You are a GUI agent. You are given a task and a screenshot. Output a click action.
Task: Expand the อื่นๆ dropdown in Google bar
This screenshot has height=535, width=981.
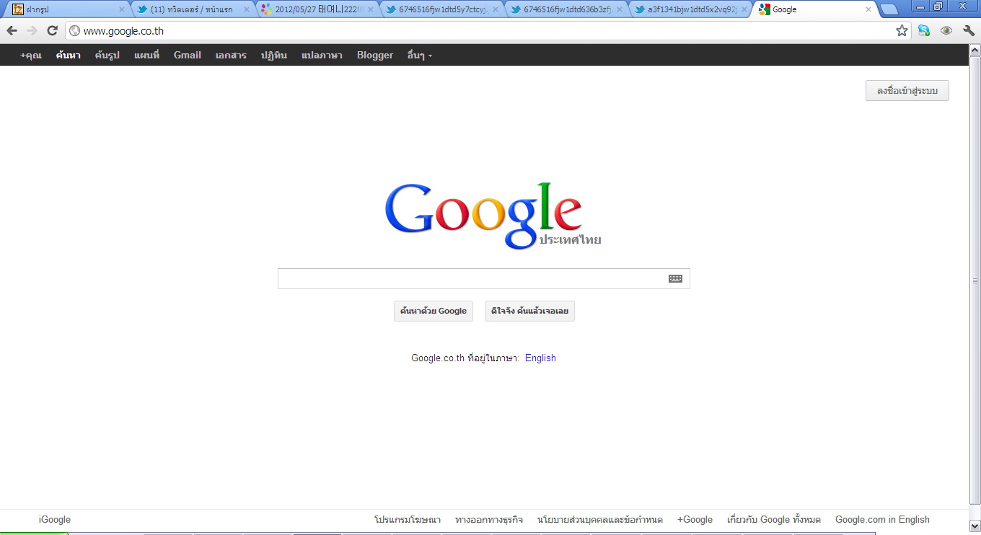point(419,55)
